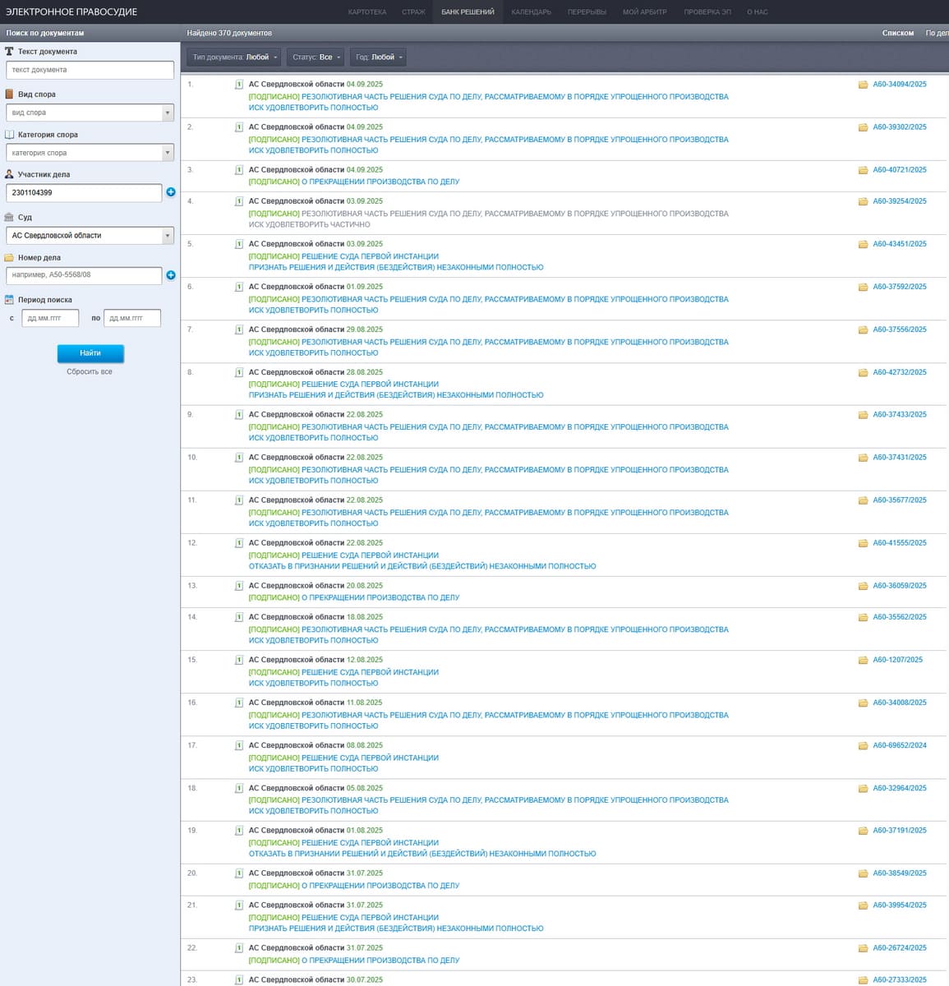Click folder icon next to case А60-1207/2025
This screenshot has height=986, width=949.
[x=863, y=660]
